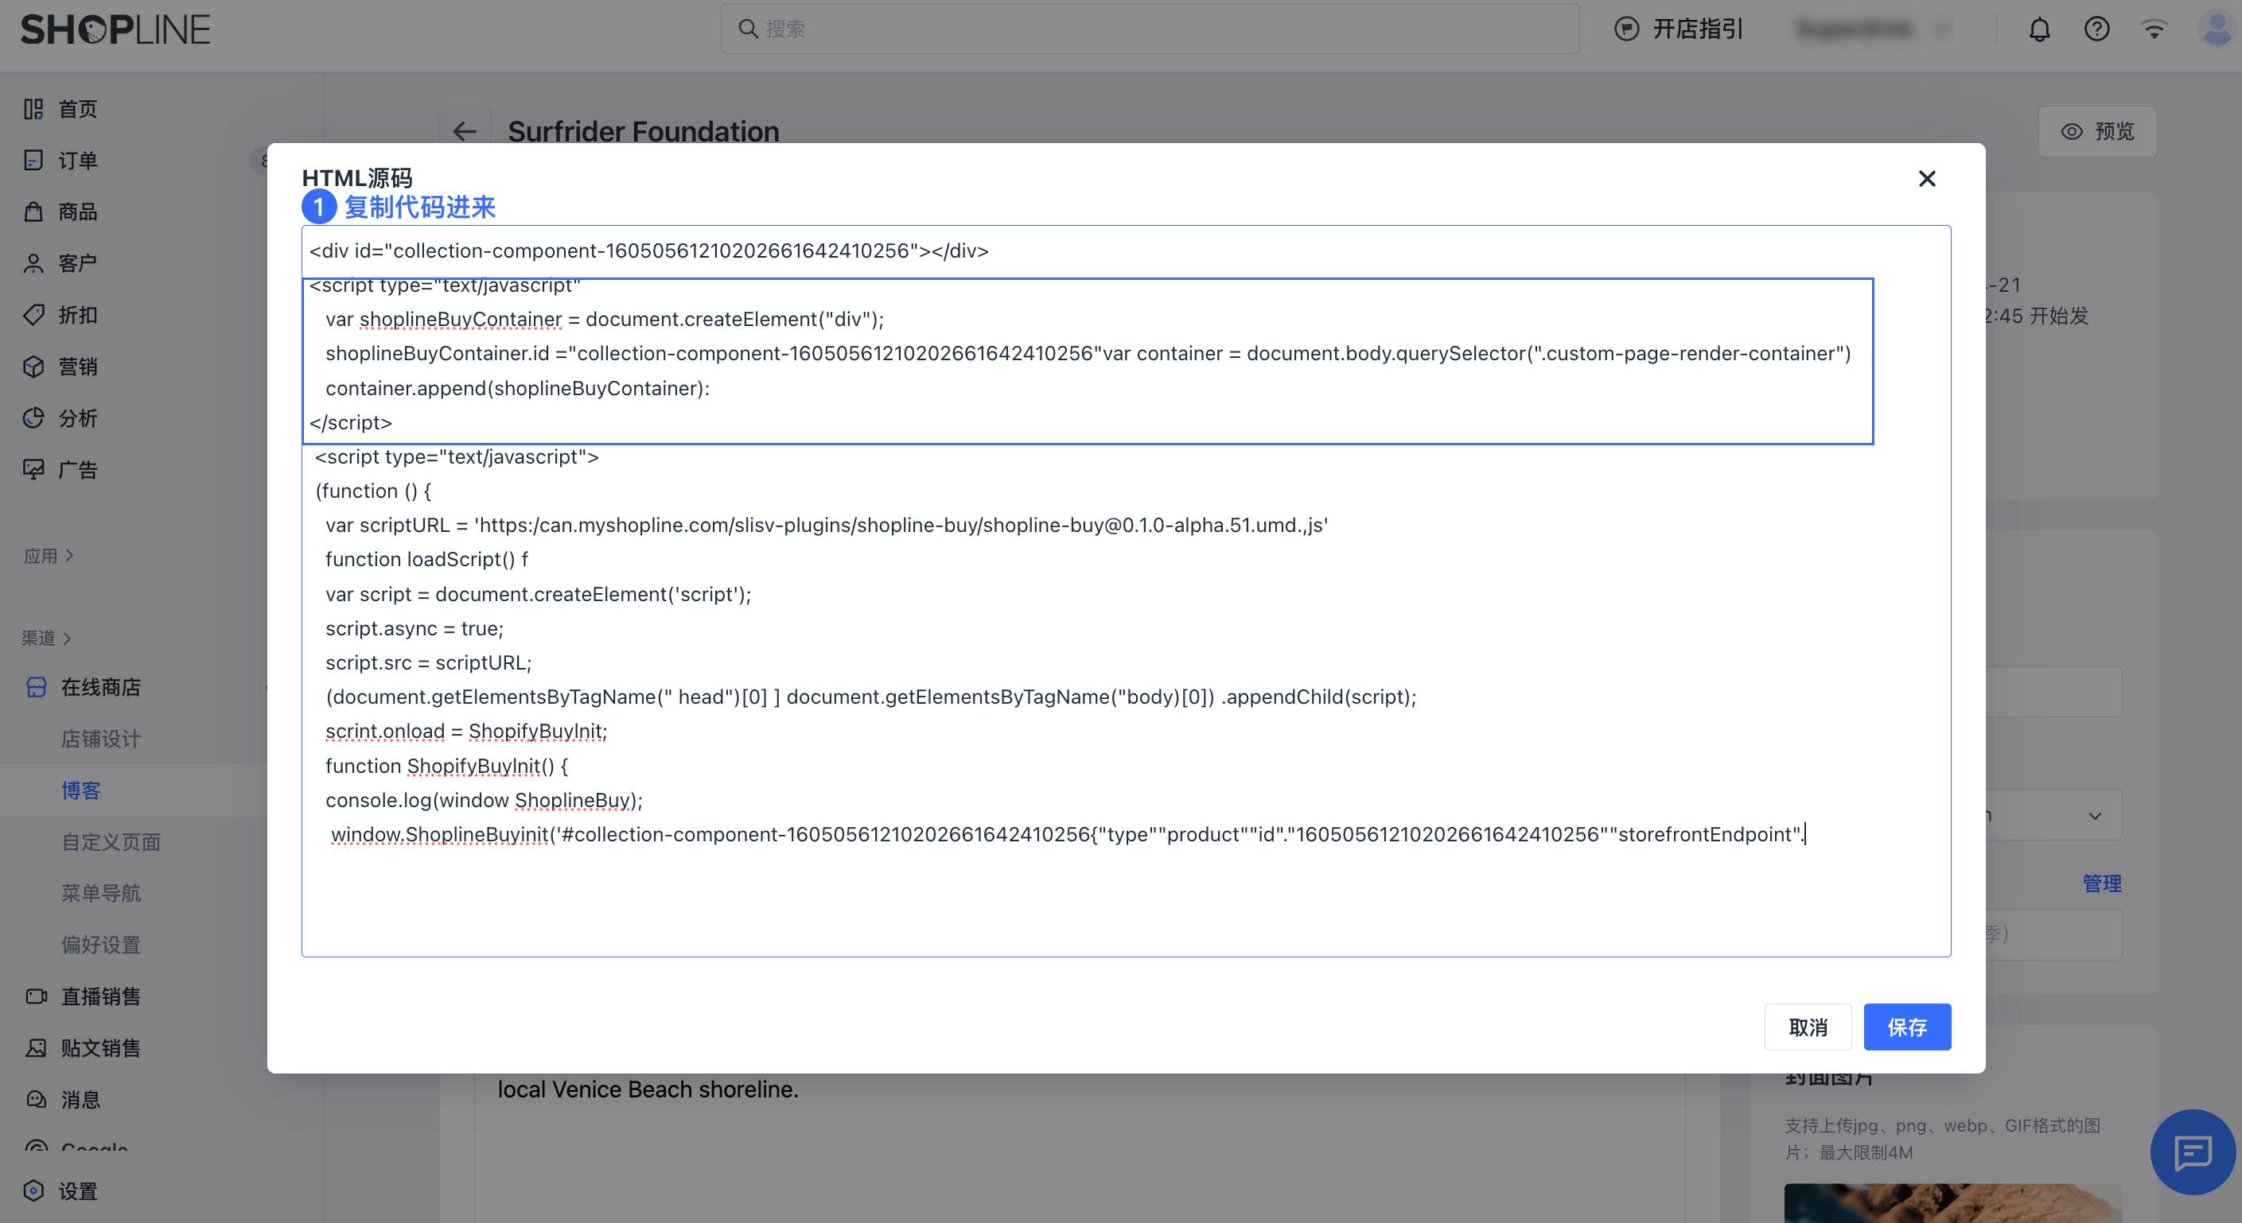Expand the 渠道 section chevron
Viewport: 2242px width, 1223px height.
coord(67,639)
